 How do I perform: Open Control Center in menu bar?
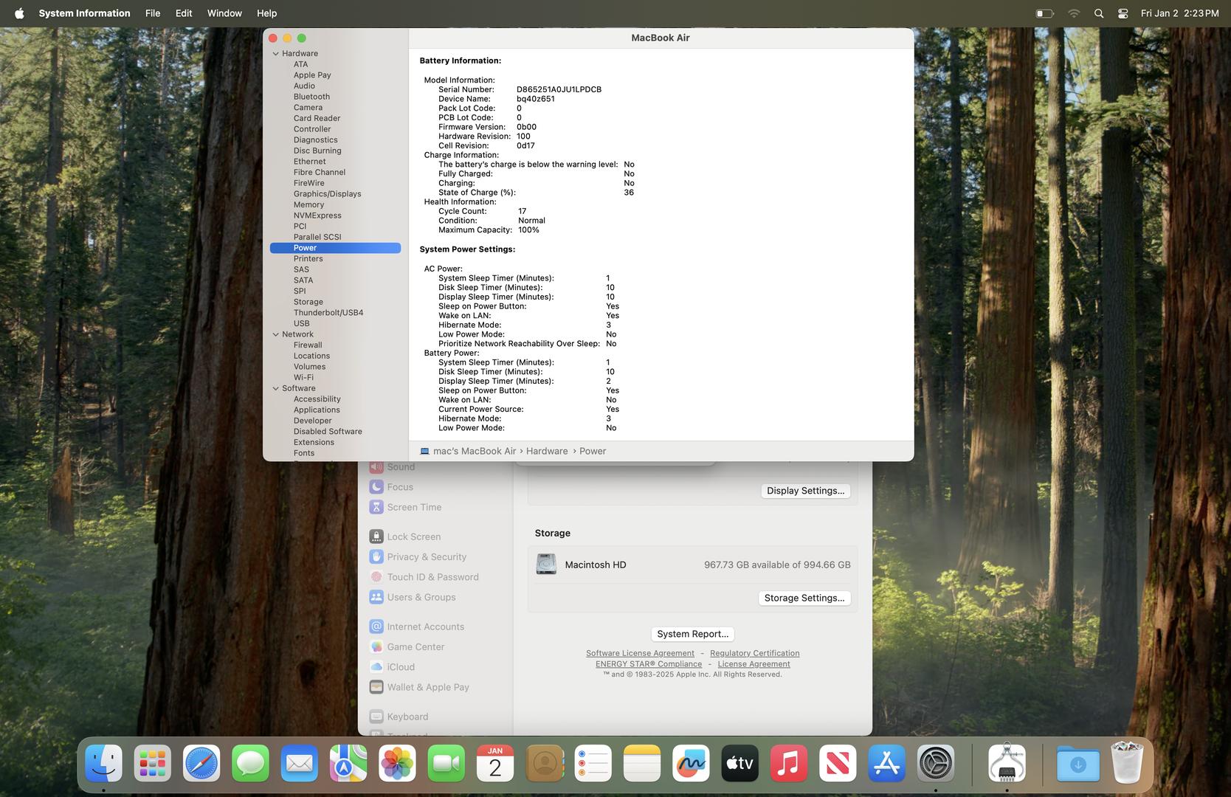pos(1123,13)
